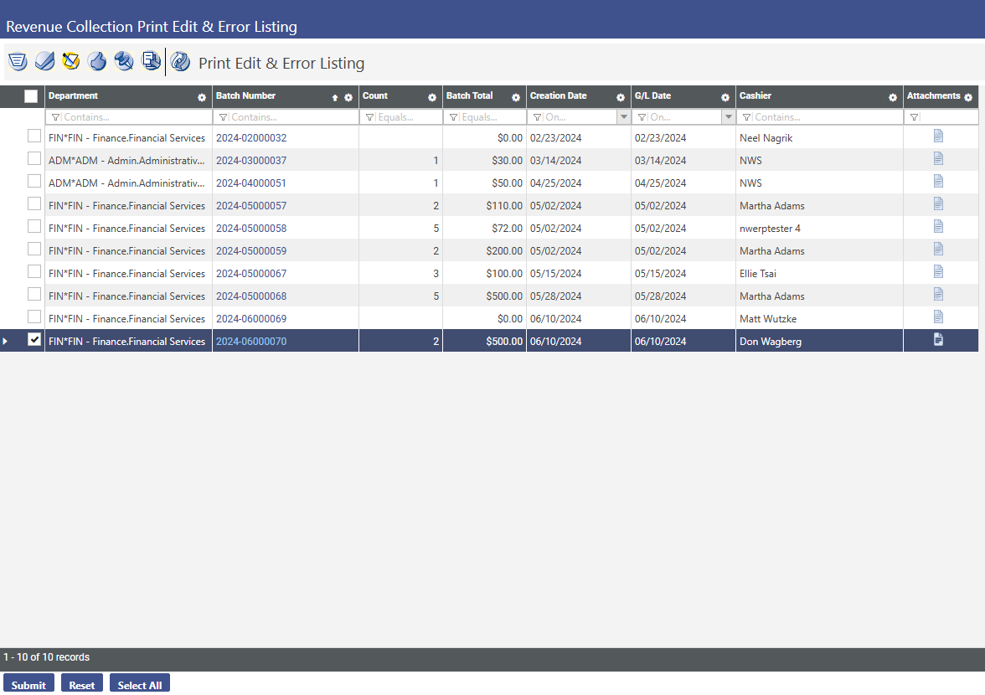Check the box for batch 2024-05000057
The height and width of the screenshot is (695, 985).
pyautogui.click(x=34, y=204)
